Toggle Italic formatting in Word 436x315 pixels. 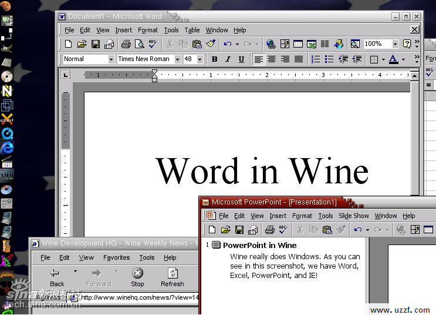coord(228,59)
